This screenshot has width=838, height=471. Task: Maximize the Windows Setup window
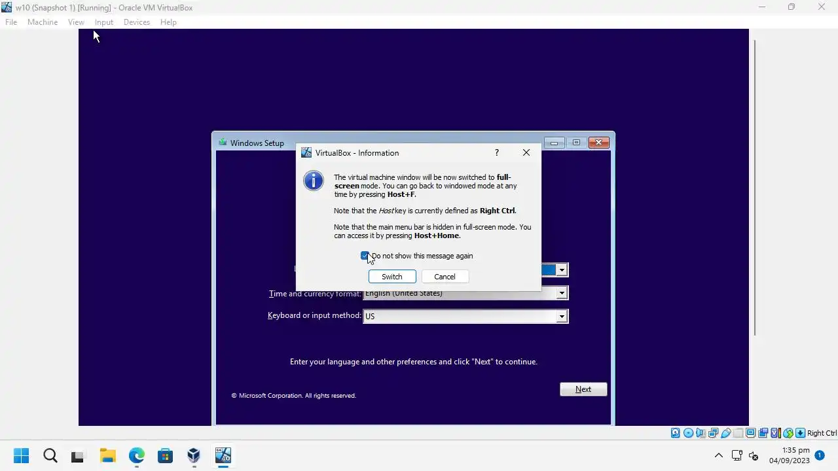pyautogui.click(x=576, y=143)
